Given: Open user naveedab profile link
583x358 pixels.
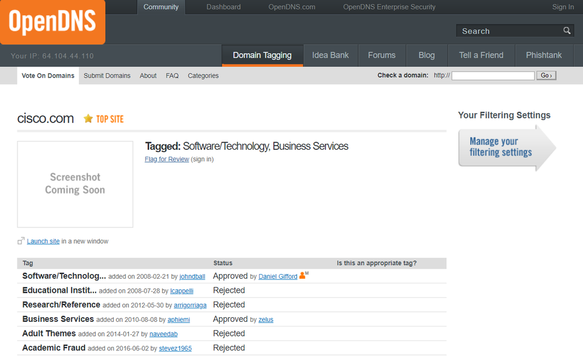Looking at the screenshot, I should click(163, 334).
